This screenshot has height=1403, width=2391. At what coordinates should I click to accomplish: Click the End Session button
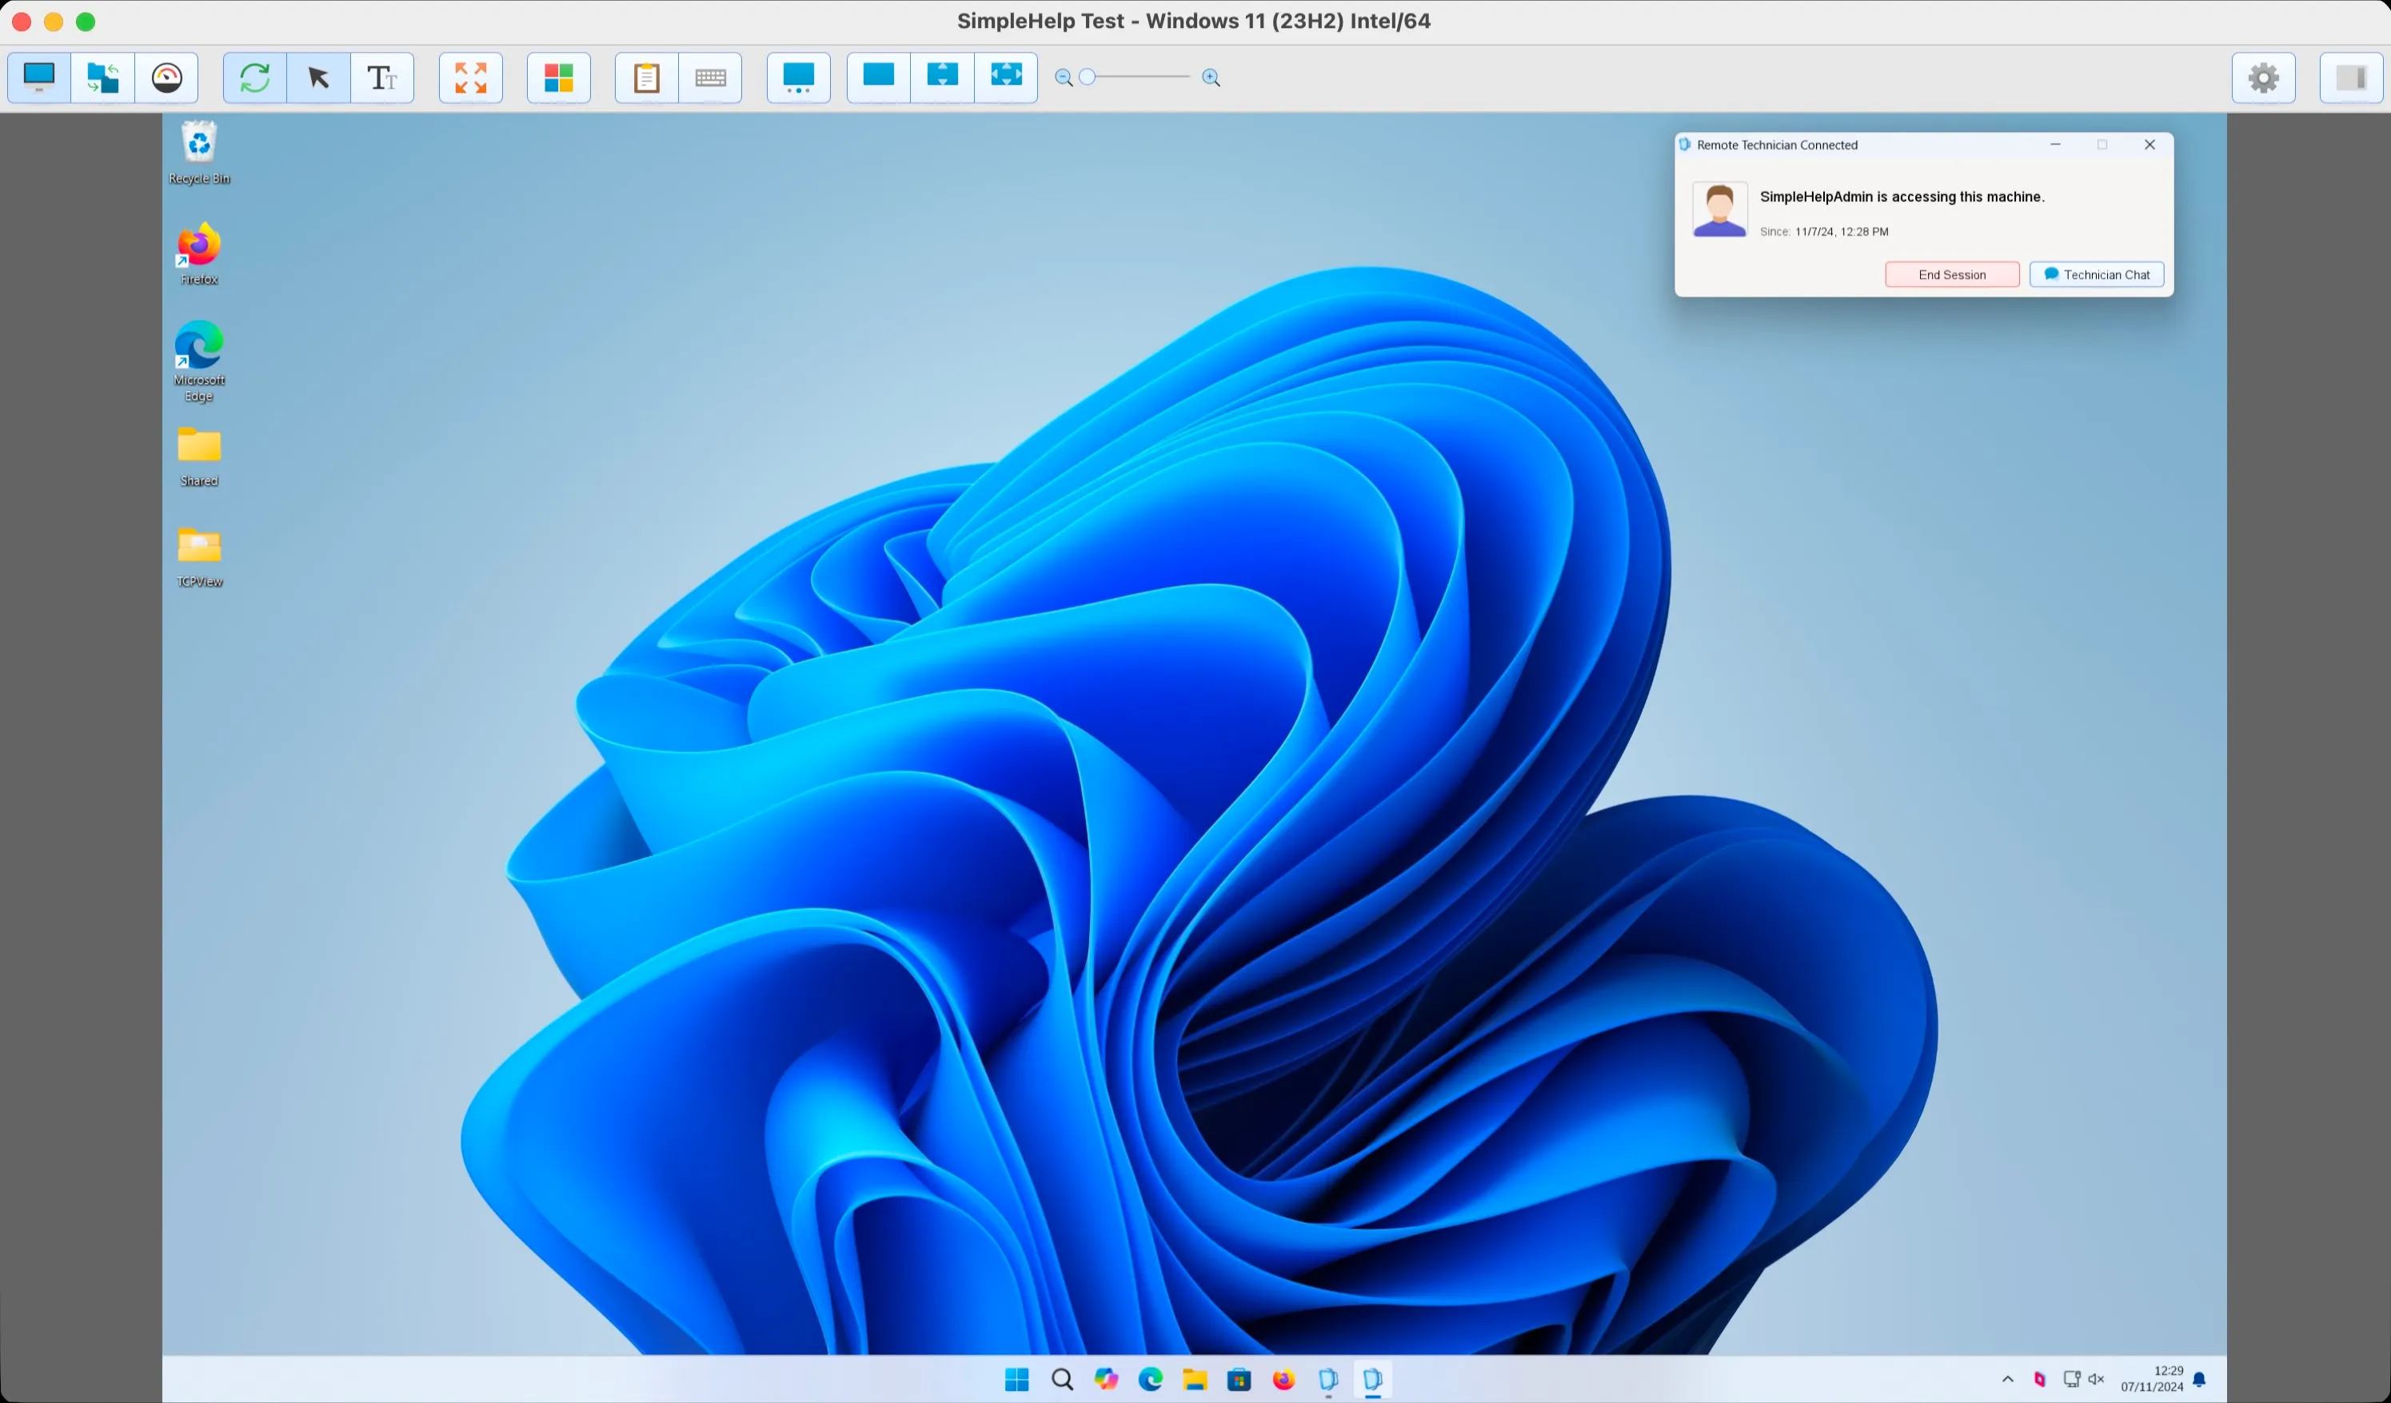[1952, 275]
